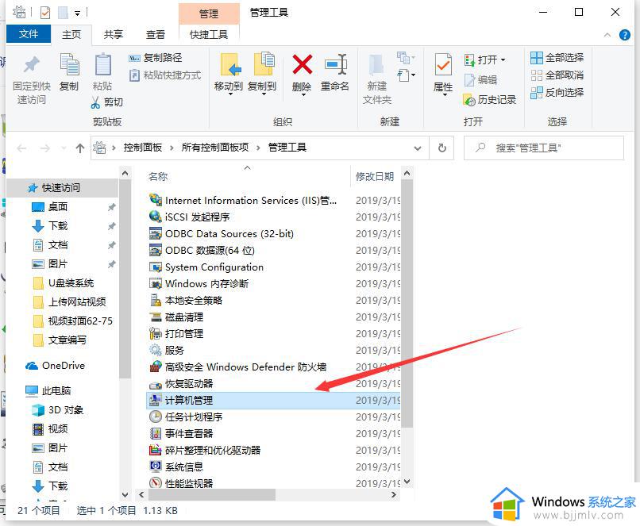
Task: Open the Easy access dropdown
Action: (407, 75)
